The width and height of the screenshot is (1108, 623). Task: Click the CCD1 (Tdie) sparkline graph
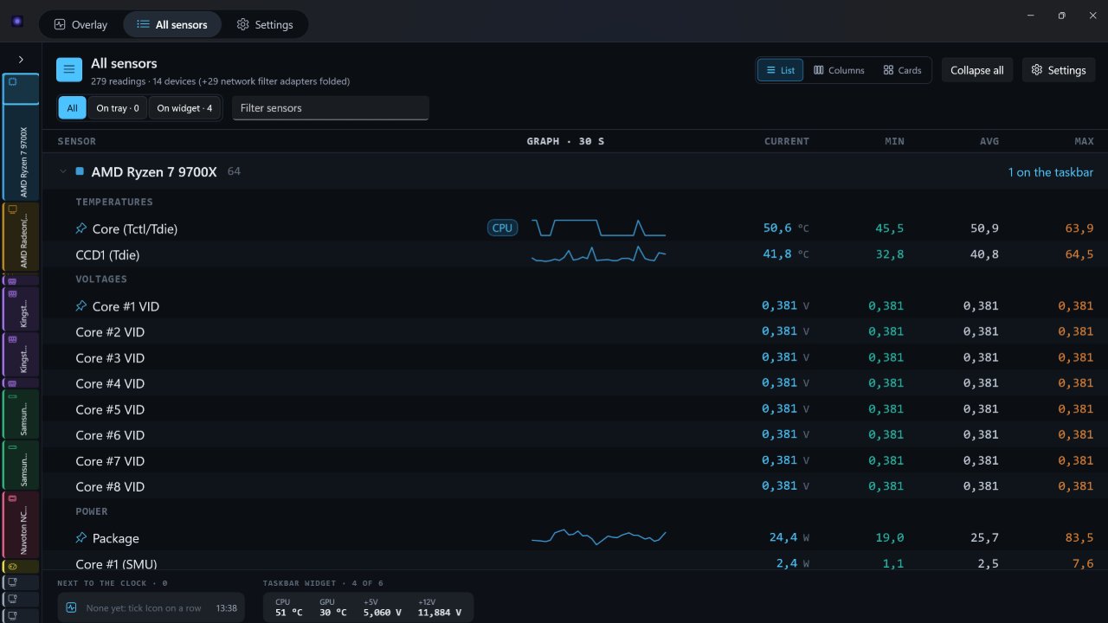pyautogui.click(x=598, y=254)
